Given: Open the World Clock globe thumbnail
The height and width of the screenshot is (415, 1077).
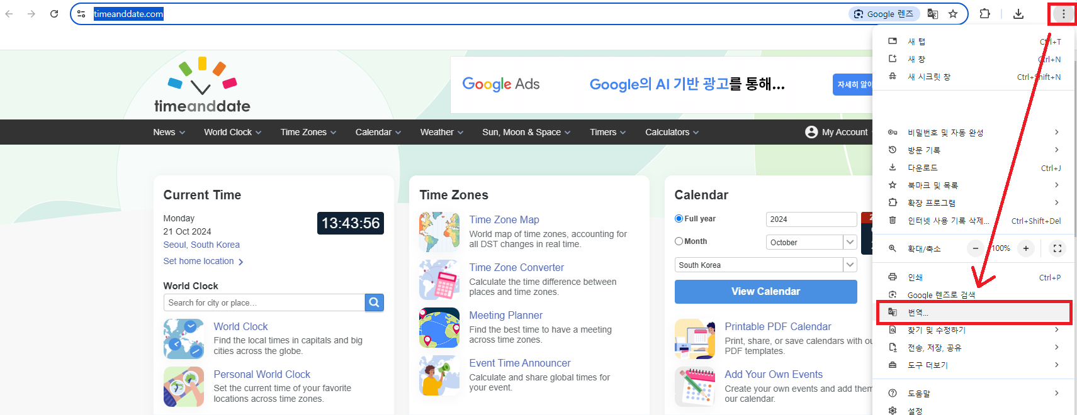Looking at the screenshot, I should coord(184,339).
